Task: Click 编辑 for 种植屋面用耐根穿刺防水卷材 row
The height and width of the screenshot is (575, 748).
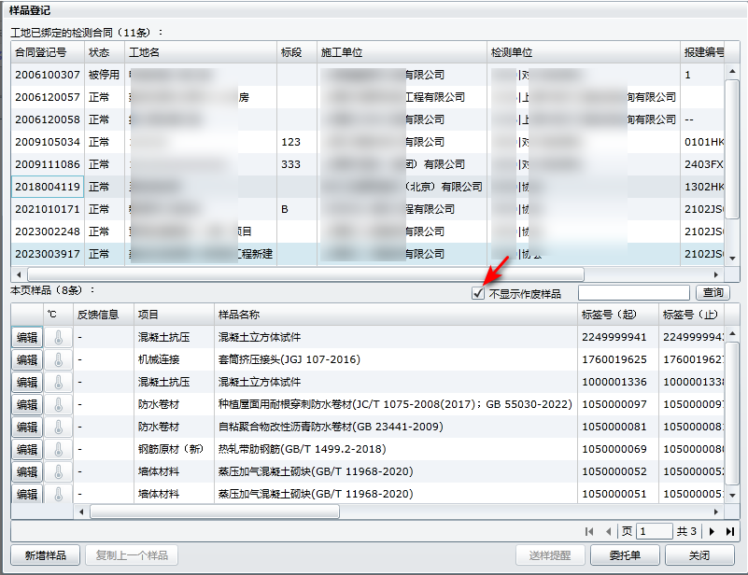Action: [x=27, y=404]
